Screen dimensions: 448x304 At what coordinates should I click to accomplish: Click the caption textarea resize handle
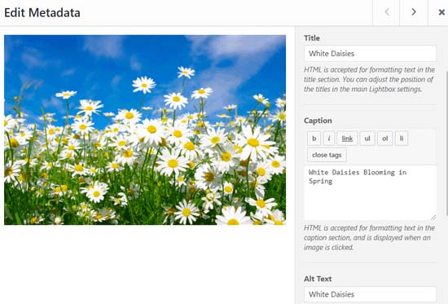[433, 218]
